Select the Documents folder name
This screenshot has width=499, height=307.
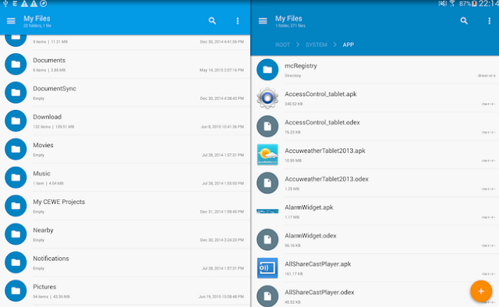click(x=49, y=61)
